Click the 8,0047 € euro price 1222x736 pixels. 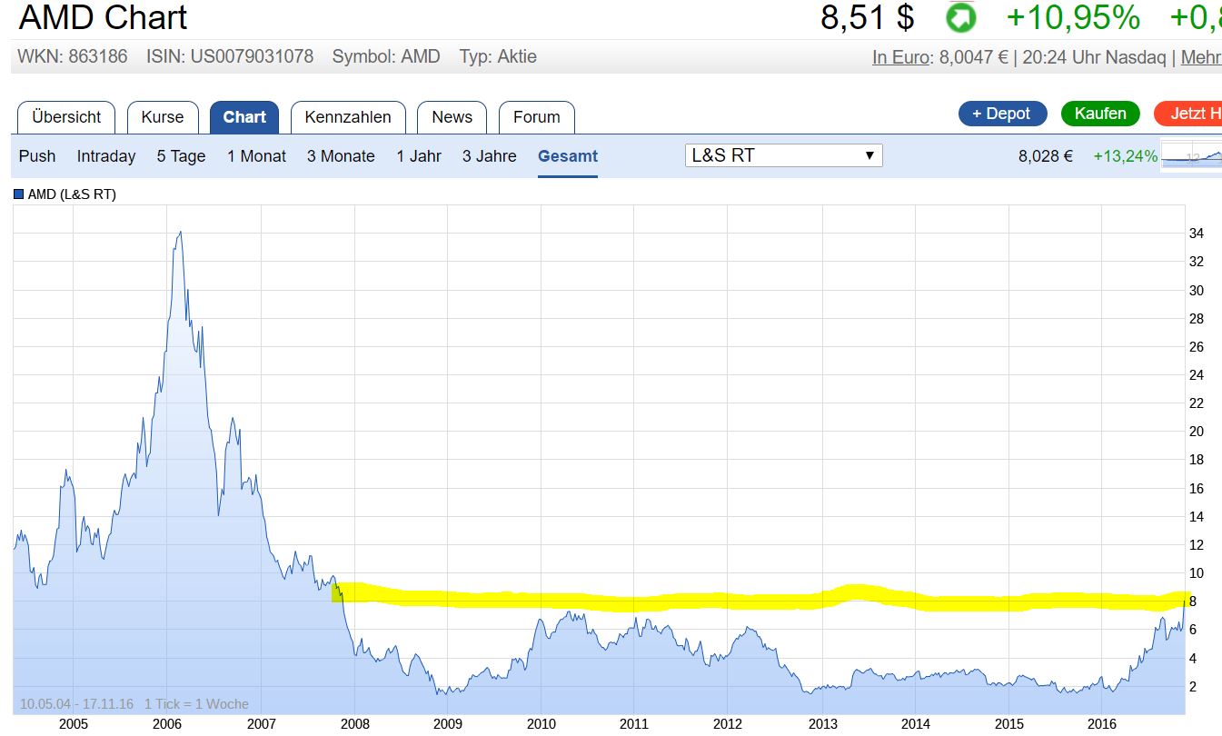pos(974,57)
